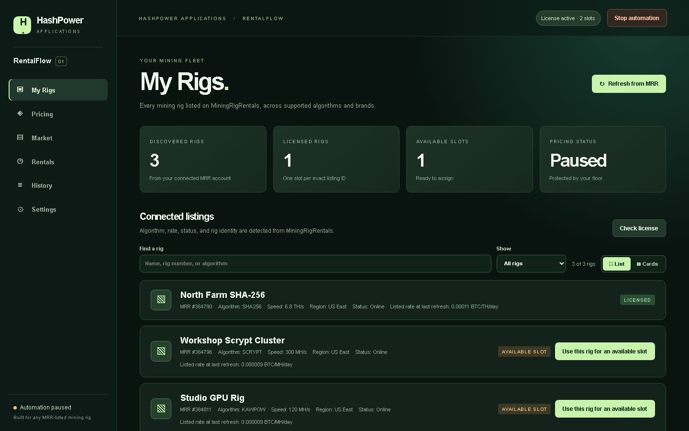Click the My Rigs sidebar icon
Screen dimensions: 689x431
pyautogui.click(x=20, y=90)
